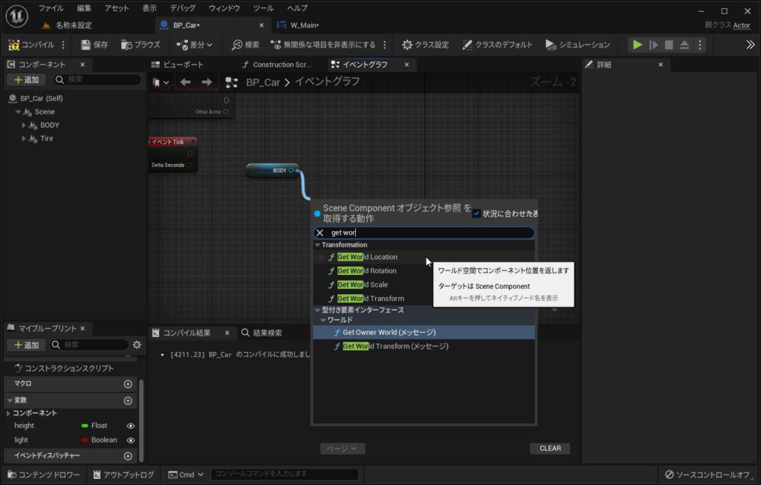Open Class Defaults (クラスのデフォルト)
Screen dimensions: 761x485
click(x=497, y=45)
